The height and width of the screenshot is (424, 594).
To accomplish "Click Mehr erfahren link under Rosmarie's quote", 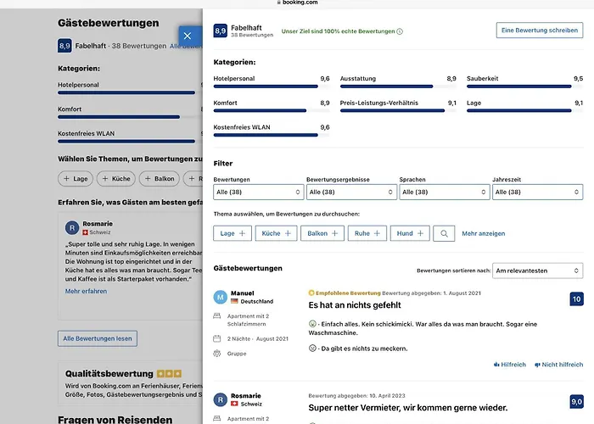I will point(86,291).
